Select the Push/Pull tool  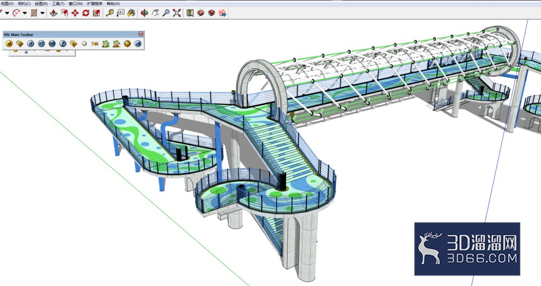click(54, 13)
